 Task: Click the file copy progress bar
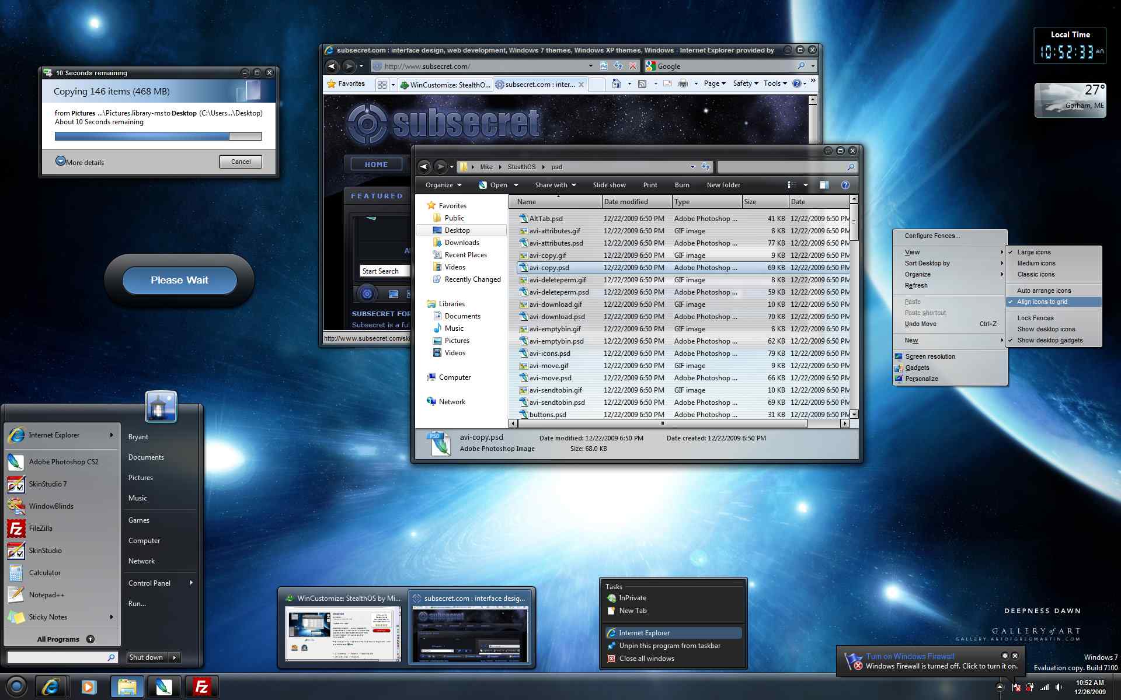(158, 136)
